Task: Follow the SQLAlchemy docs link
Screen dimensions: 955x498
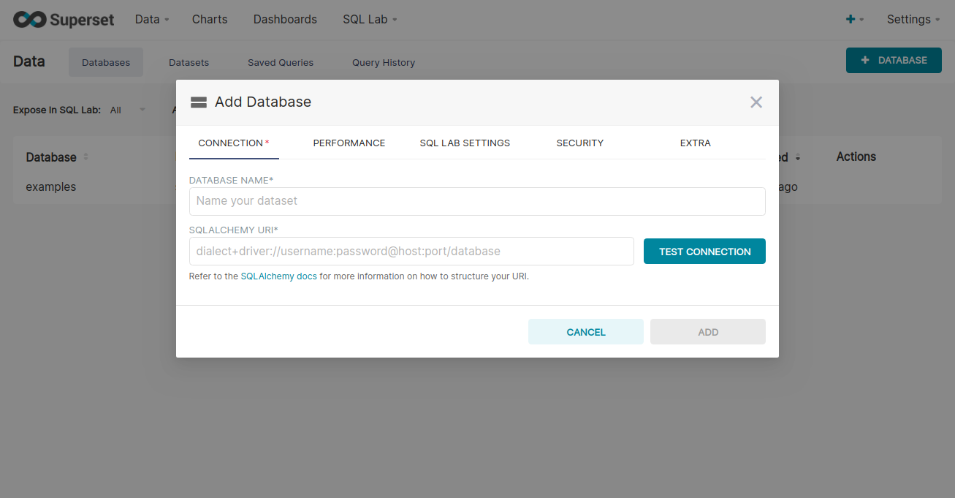Action: point(278,276)
